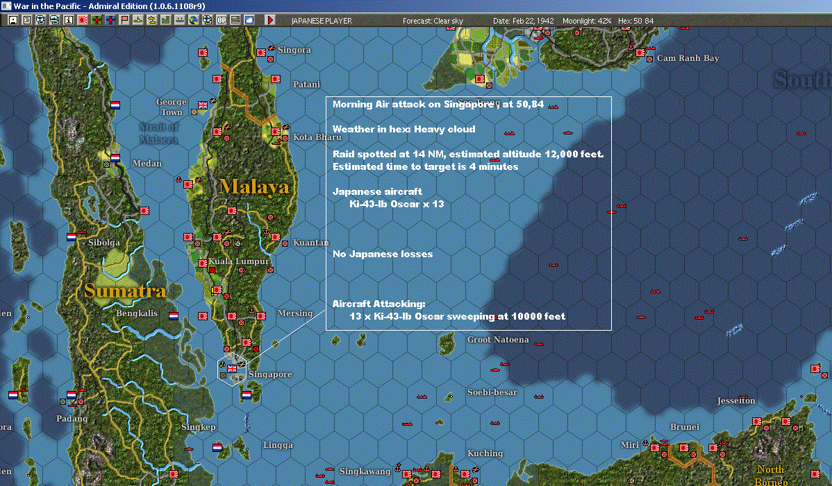
Task: Click the single yellow ship toolbar icon
Action: coord(138,20)
